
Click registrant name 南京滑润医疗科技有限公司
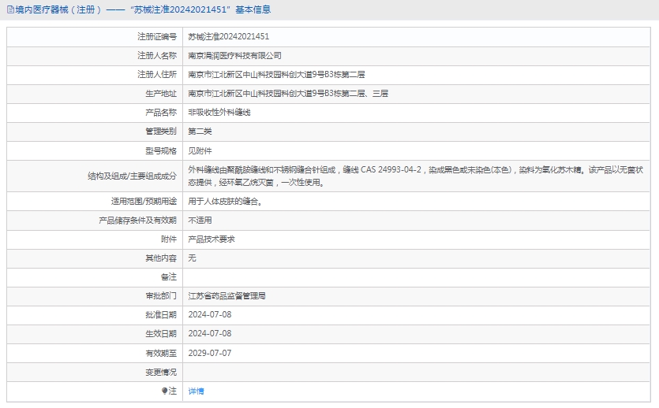[234, 56]
